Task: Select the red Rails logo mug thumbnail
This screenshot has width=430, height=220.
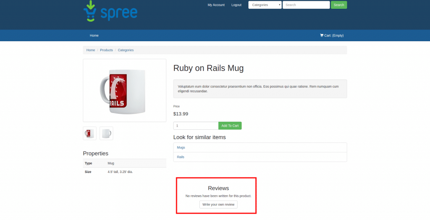Action: coord(90,134)
